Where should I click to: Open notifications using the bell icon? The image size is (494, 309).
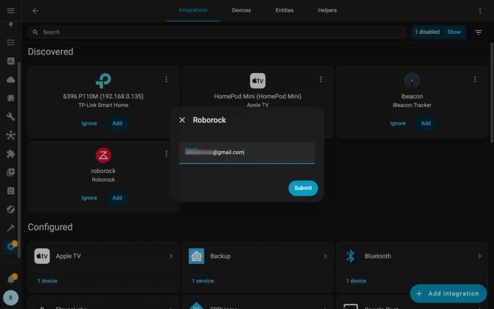pos(11,278)
